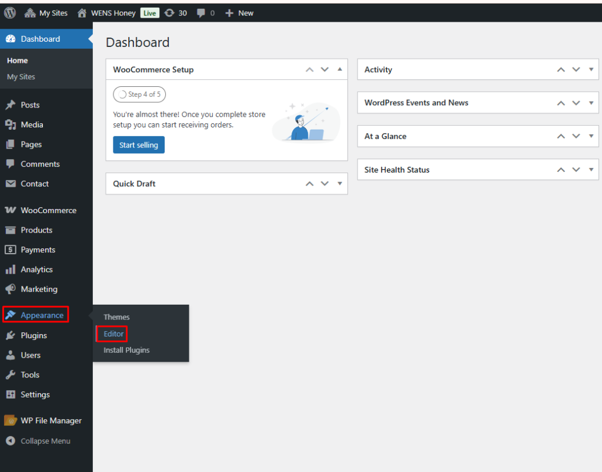Click the Media icon in the sidebar
Screen dimensions: 602x472
pyautogui.click(x=11, y=124)
